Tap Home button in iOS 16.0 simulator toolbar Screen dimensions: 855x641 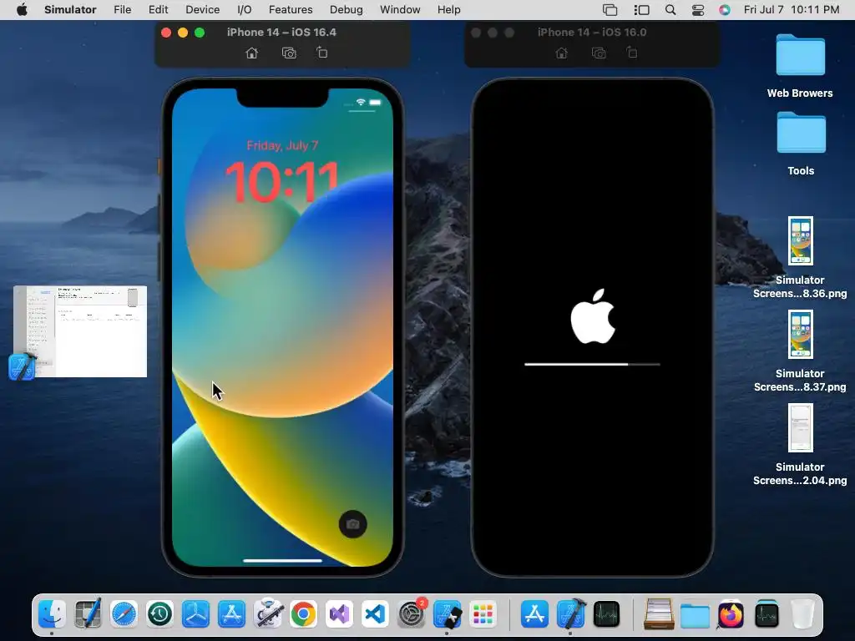[x=561, y=53]
